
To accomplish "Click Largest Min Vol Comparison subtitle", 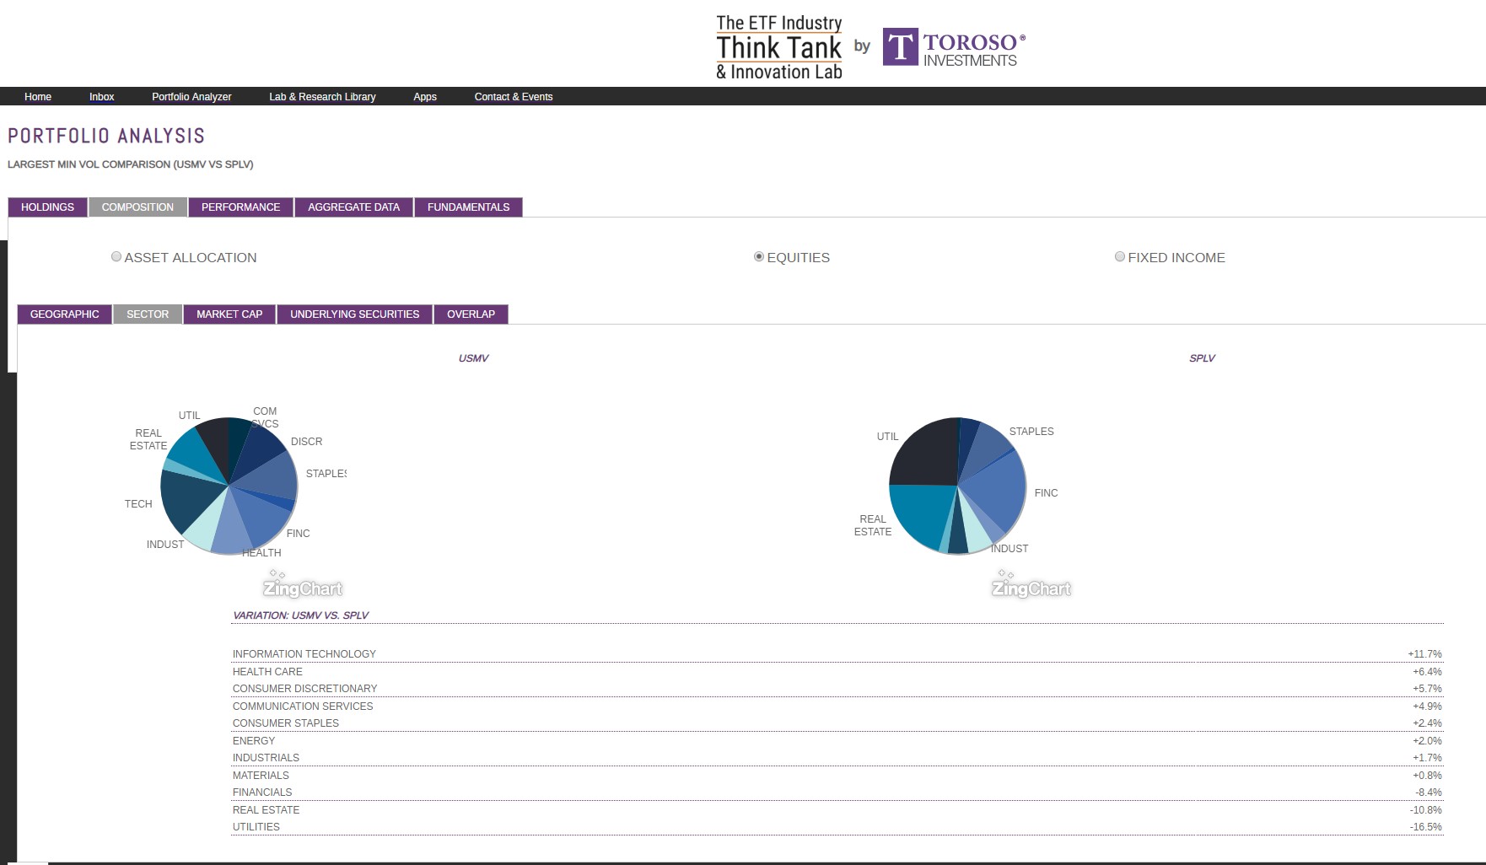I will (x=130, y=164).
